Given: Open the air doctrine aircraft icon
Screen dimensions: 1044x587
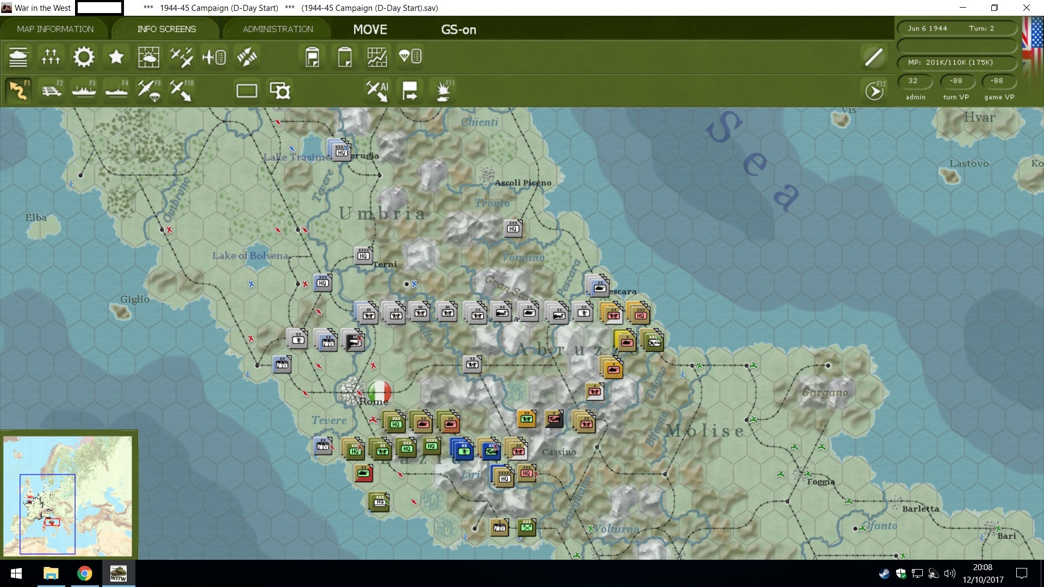Looking at the screenshot, I should (181, 57).
